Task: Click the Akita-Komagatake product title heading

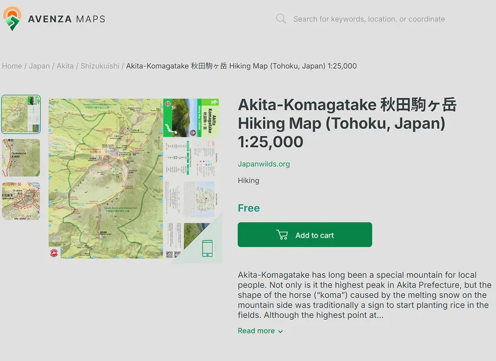Action: (x=347, y=123)
